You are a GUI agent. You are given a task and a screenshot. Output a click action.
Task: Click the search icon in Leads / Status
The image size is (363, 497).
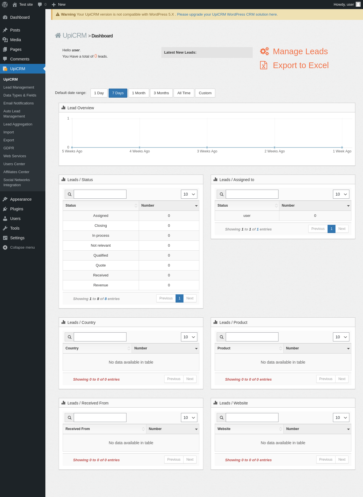[69, 194]
